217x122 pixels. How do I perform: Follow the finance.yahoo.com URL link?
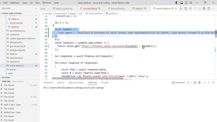point(110,46)
